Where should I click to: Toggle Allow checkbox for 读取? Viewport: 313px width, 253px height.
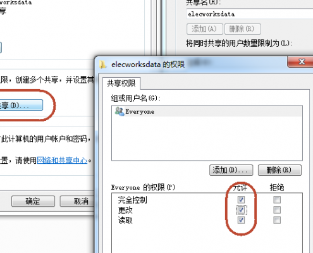pos(241,220)
